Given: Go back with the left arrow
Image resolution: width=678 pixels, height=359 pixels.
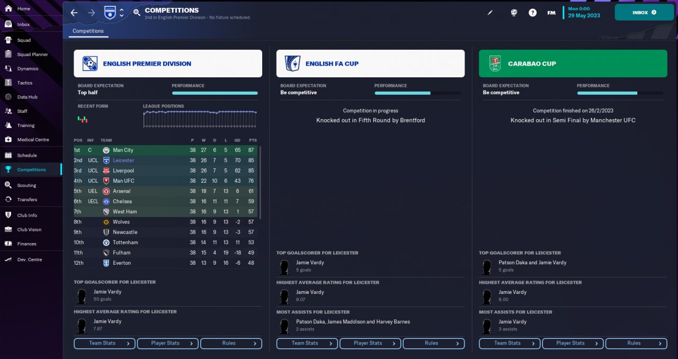Looking at the screenshot, I should click(74, 13).
